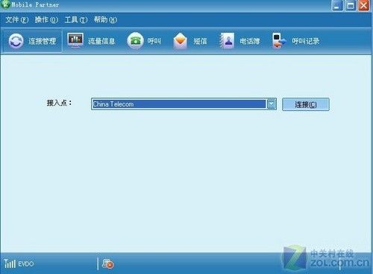Screen dimensions: 373x274
Task: Select the green telephone 呼叫 call icon
Action: coord(135,40)
